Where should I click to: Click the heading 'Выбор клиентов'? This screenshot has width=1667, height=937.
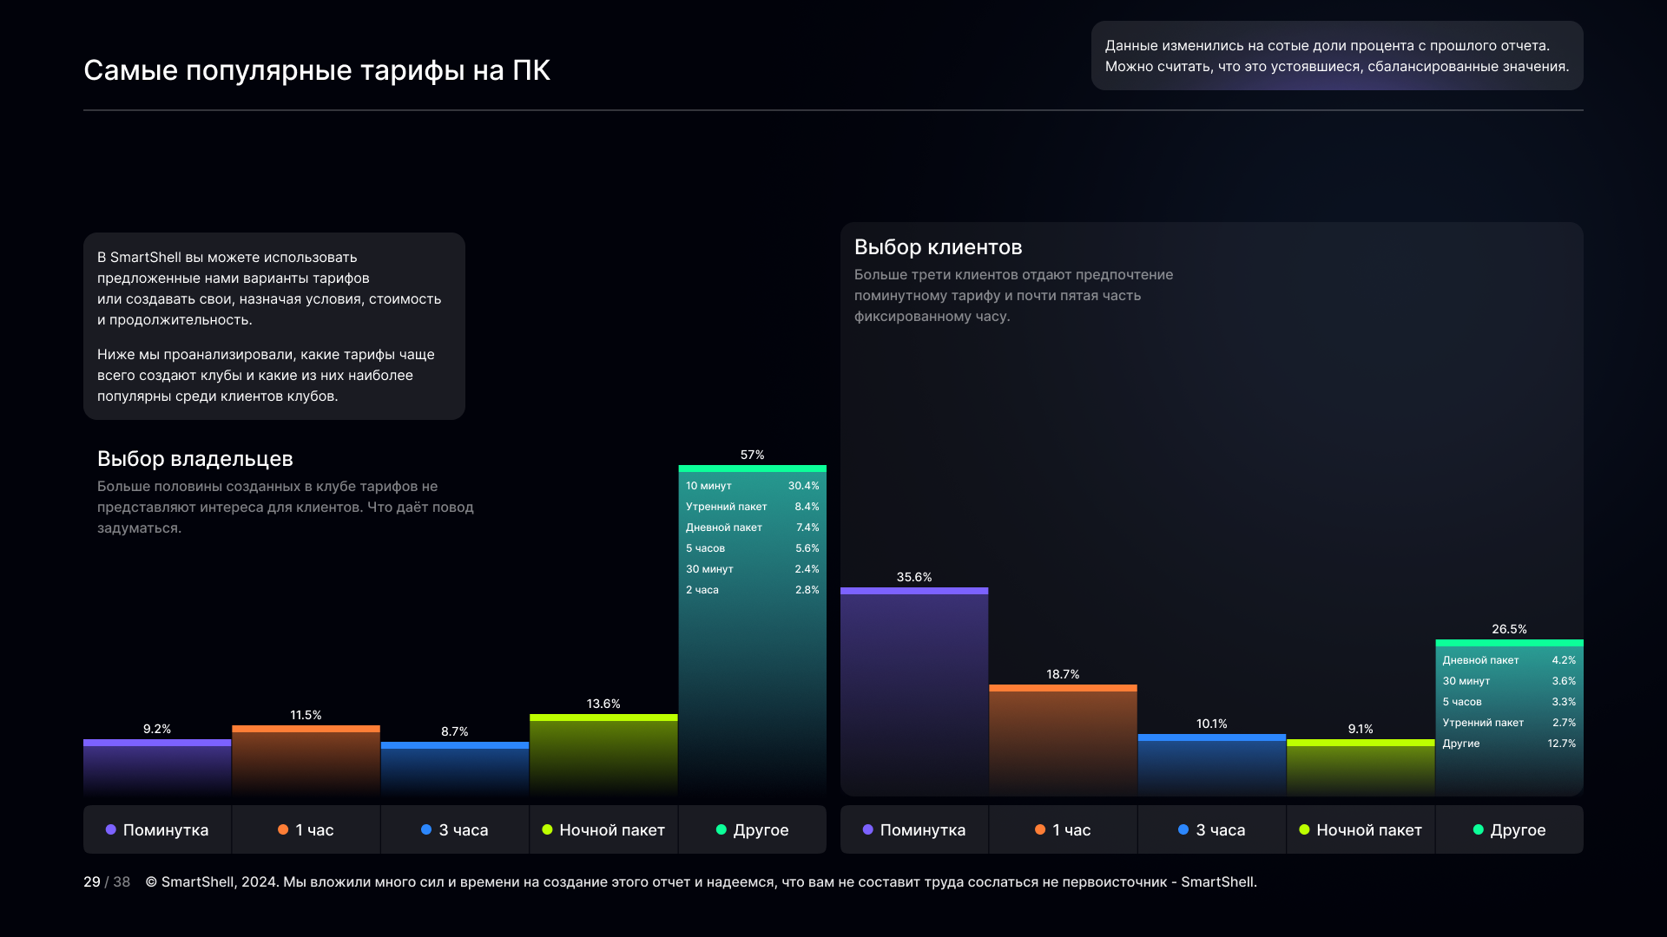(938, 247)
